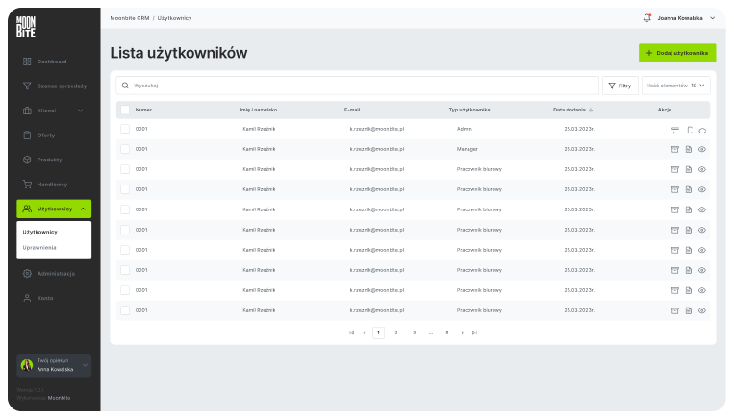This screenshot has height=419, width=734.
Task: Open Administracja settings in sidebar
Action: tap(56, 274)
